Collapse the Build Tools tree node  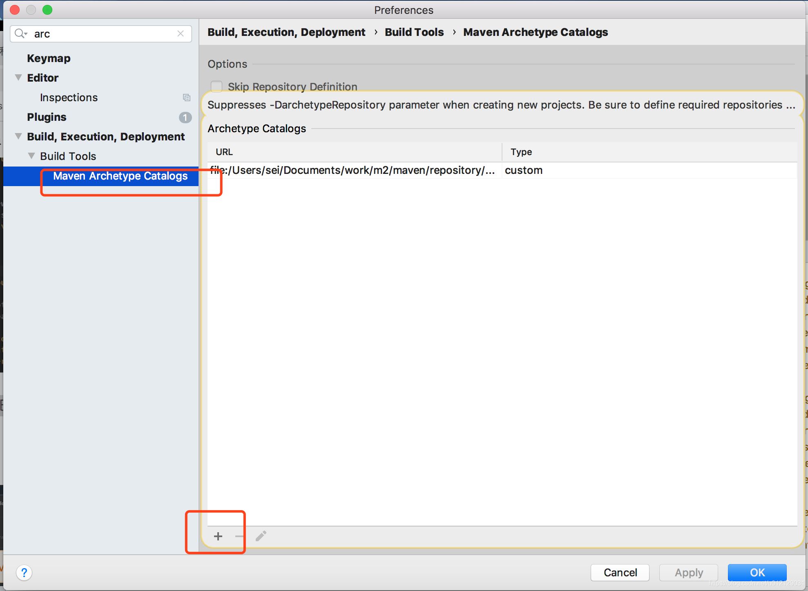click(31, 156)
